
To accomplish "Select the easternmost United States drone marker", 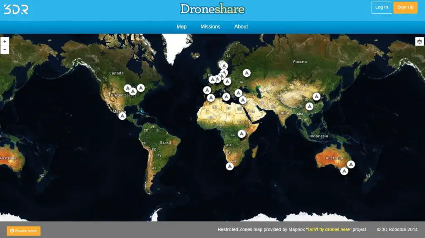I will (141, 88).
